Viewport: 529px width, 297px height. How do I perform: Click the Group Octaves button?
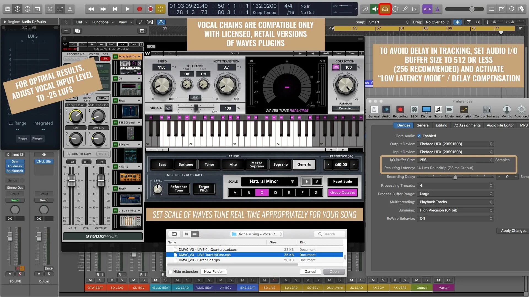(342, 193)
